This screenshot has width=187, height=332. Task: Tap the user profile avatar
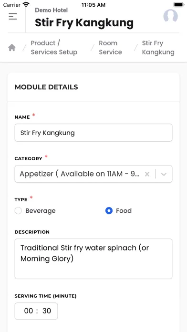[170, 16]
